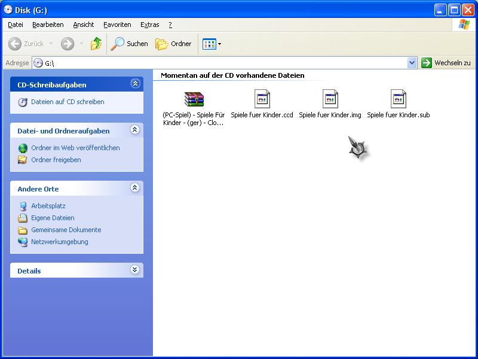Click Ordner im Web veröffentlichen link

click(75, 148)
